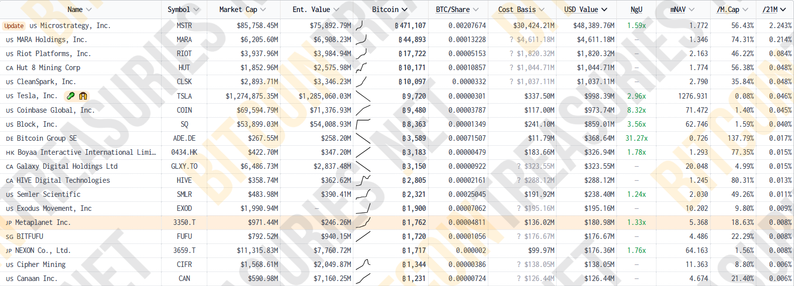Open the sparkline chart for Exodus Movement
Screen dimensions: 794x286
pyautogui.click(x=362, y=208)
